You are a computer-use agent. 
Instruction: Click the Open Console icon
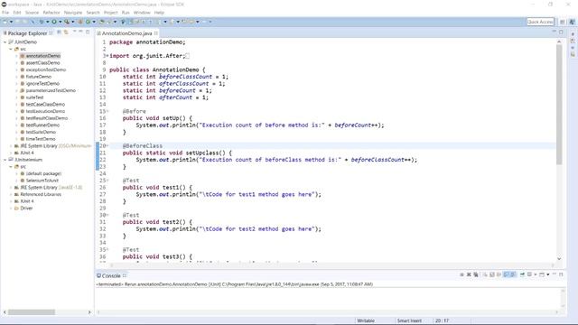point(542,274)
